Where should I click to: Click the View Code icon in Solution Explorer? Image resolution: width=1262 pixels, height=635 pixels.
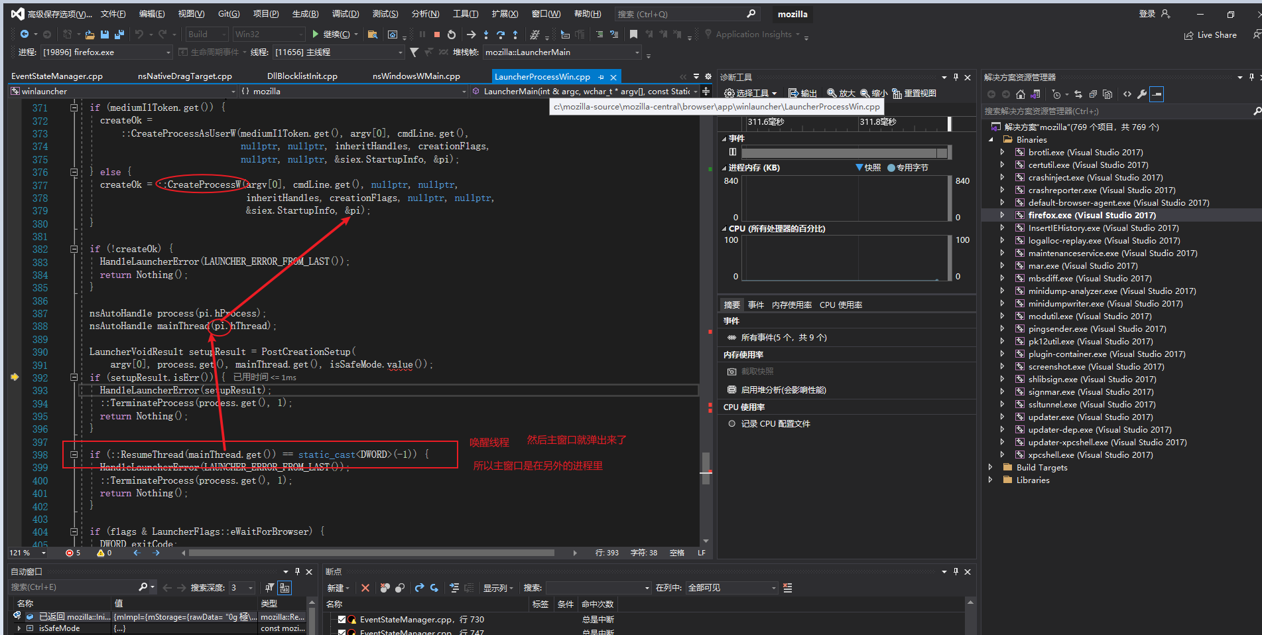[x=1127, y=94]
